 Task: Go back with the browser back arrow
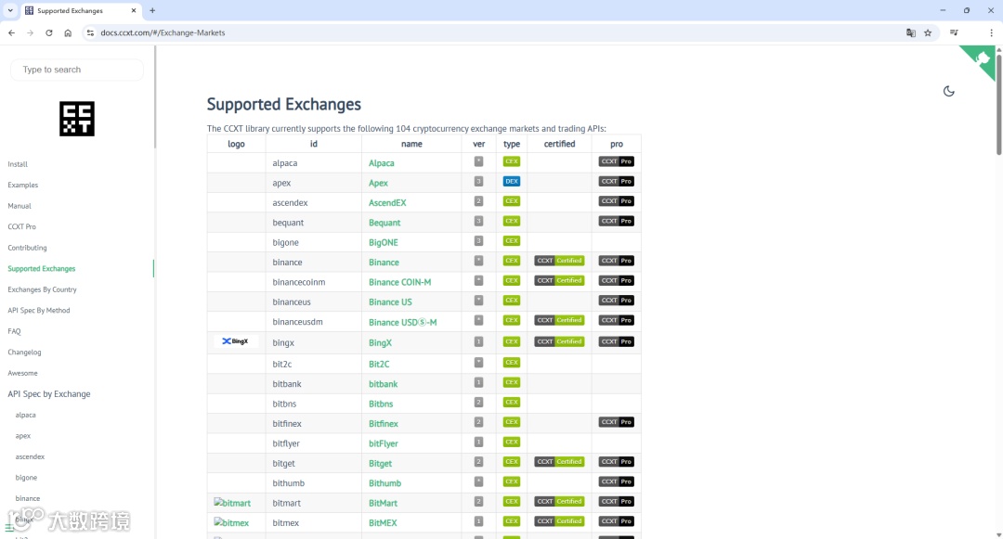tap(11, 32)
